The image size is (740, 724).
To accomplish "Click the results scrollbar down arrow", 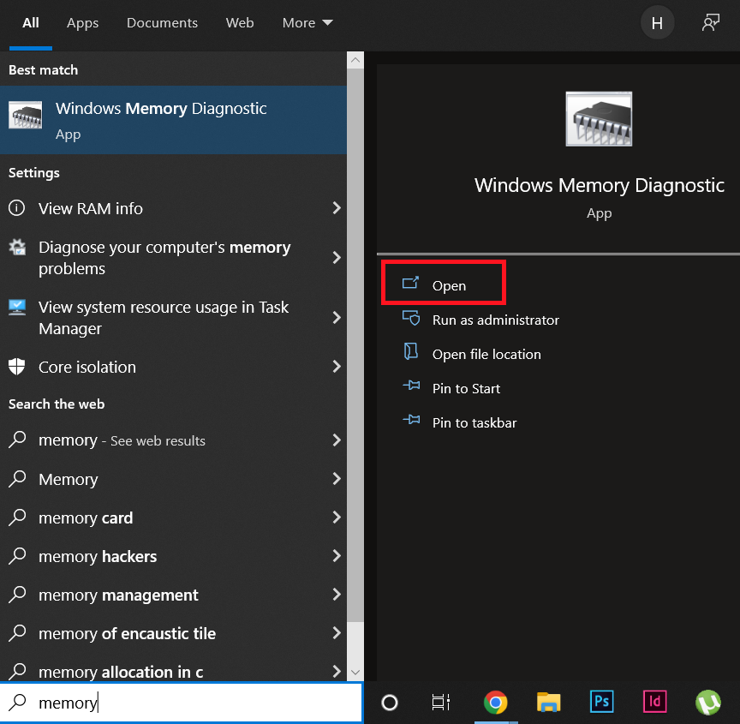I will tap(355, 672).
